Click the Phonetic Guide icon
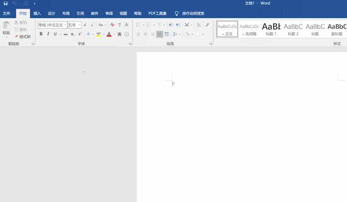Viewport: 347px width, 202px height. (119, 25)
